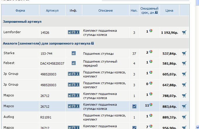
Task: Sort by 'Ожидаемый срок, дн.' header
Action: (x=149, y=10)
